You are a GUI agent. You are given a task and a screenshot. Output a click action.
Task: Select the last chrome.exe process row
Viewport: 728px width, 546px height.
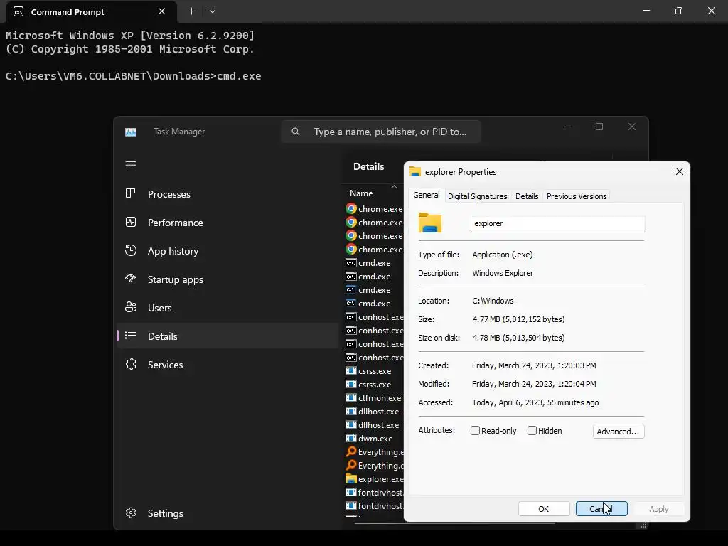(374, 250)
